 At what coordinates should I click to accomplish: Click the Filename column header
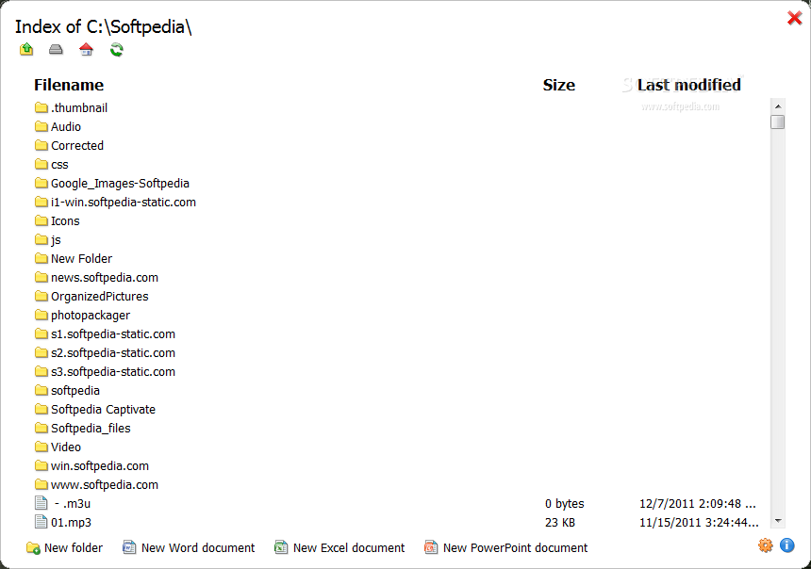[69, 85]
